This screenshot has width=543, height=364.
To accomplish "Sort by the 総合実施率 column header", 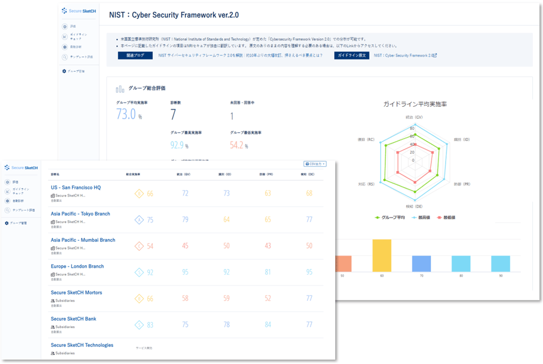I will coord(133,175).
